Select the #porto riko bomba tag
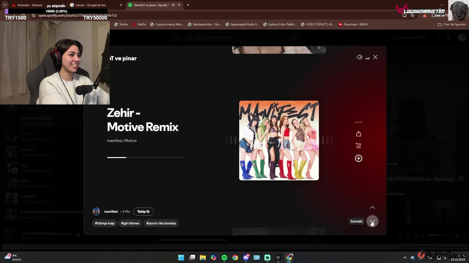This screenshot has height=263, width=469. click(161, 223)
